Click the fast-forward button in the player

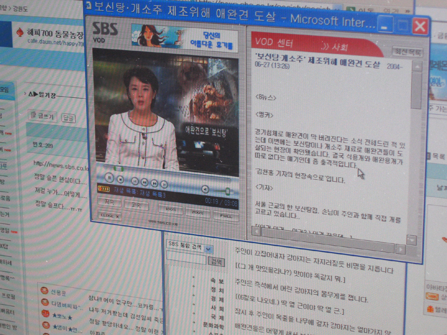(154, 184)
